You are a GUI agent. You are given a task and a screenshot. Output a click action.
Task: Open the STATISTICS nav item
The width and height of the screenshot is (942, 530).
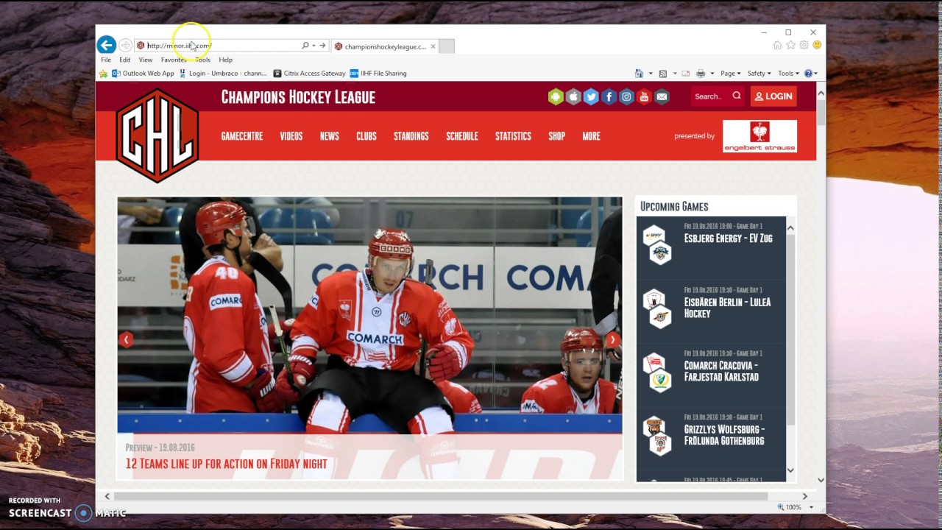coord(513,136)
